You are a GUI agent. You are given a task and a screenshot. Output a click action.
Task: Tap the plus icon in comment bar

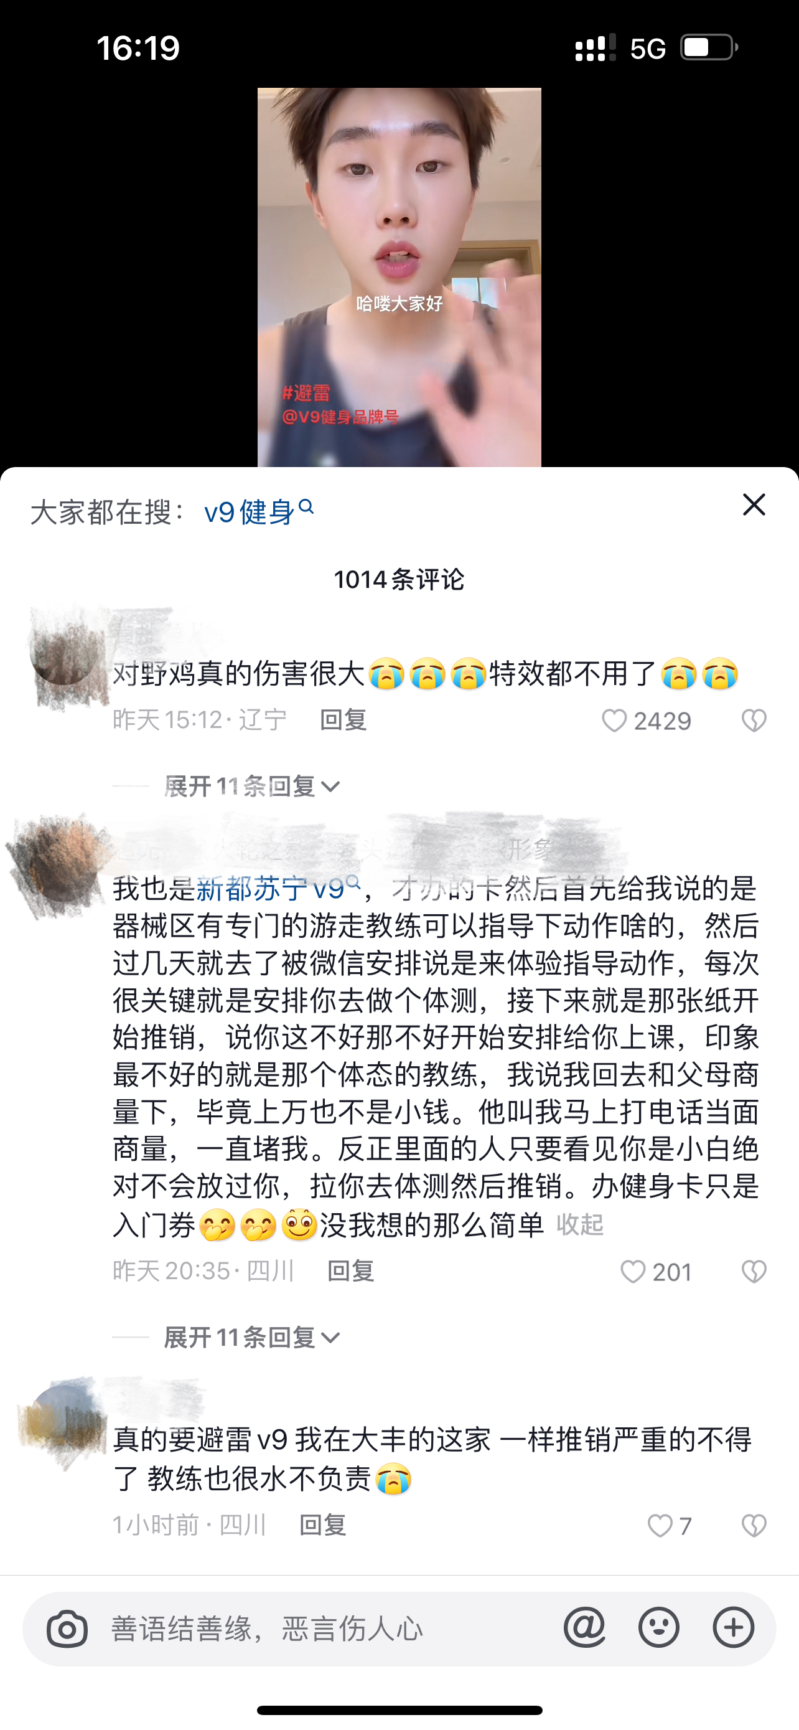(x=733, y=1628)
